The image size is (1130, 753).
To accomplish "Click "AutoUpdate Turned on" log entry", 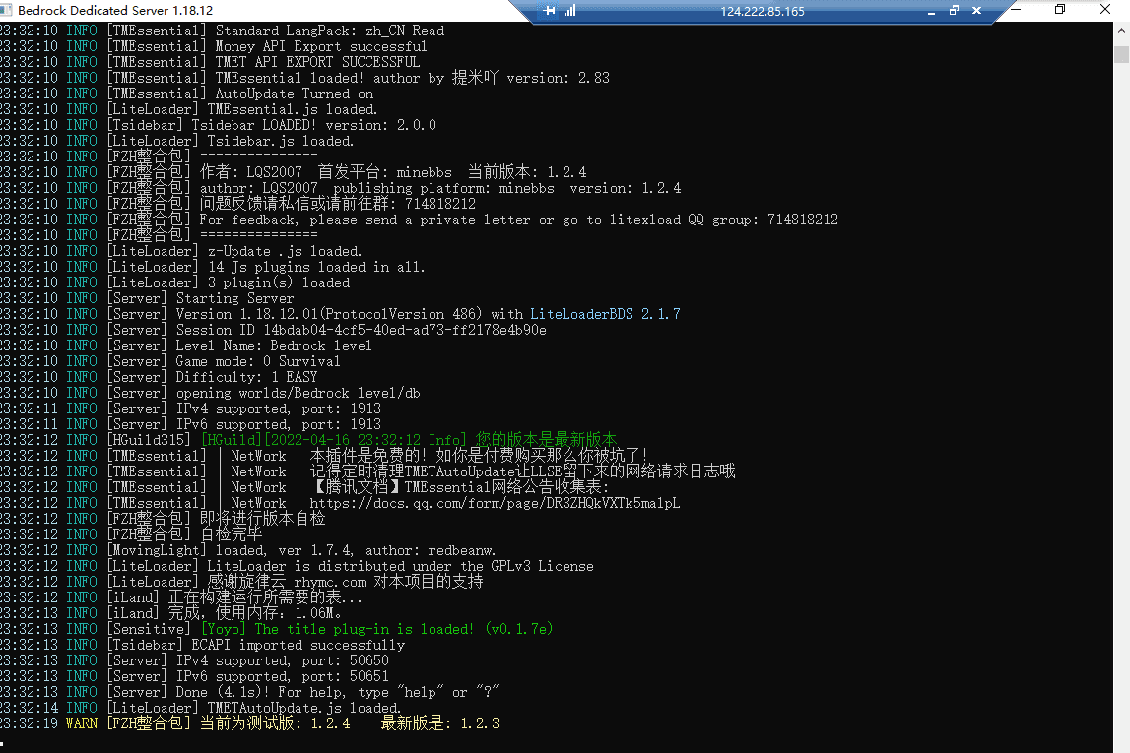I will (186, 94).
